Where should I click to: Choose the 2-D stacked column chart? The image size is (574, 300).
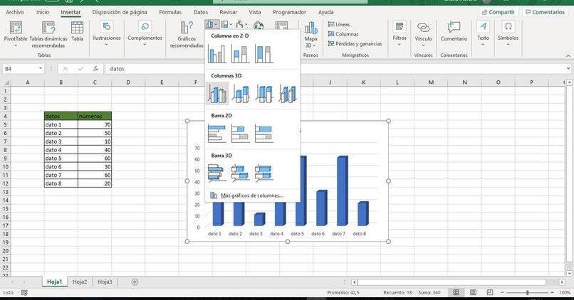point(241,54)
